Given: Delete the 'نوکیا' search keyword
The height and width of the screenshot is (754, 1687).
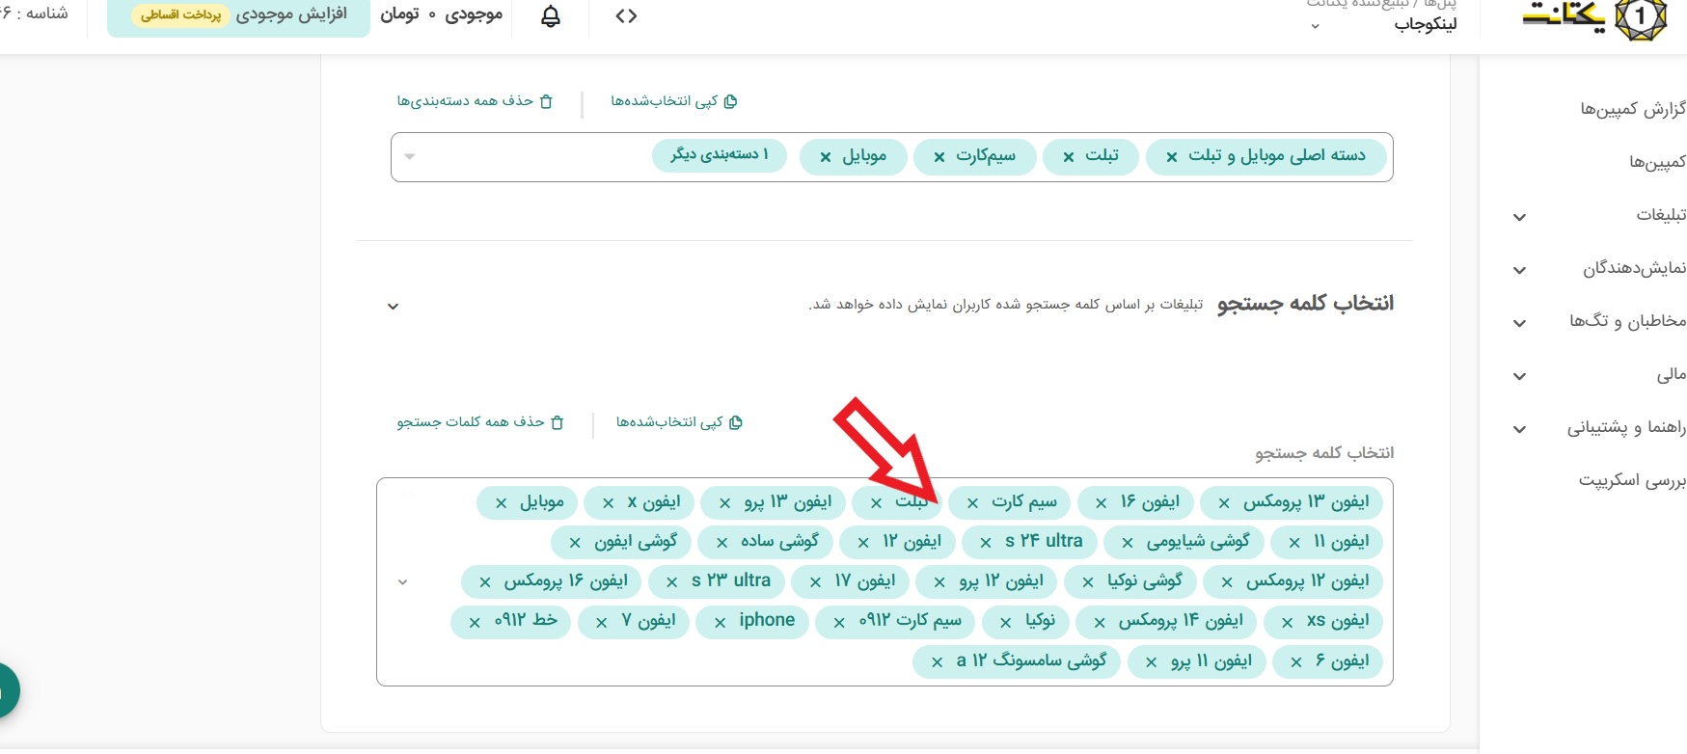Looking at the screenshot, I should click(x=1006, y=623).
